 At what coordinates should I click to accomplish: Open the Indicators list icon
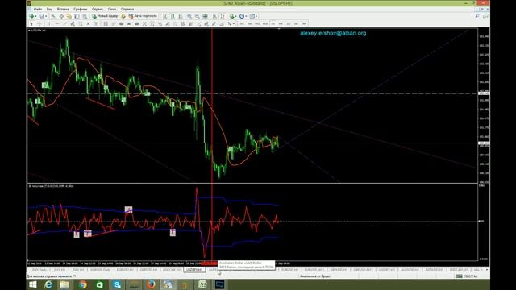[x=231, y=16]
